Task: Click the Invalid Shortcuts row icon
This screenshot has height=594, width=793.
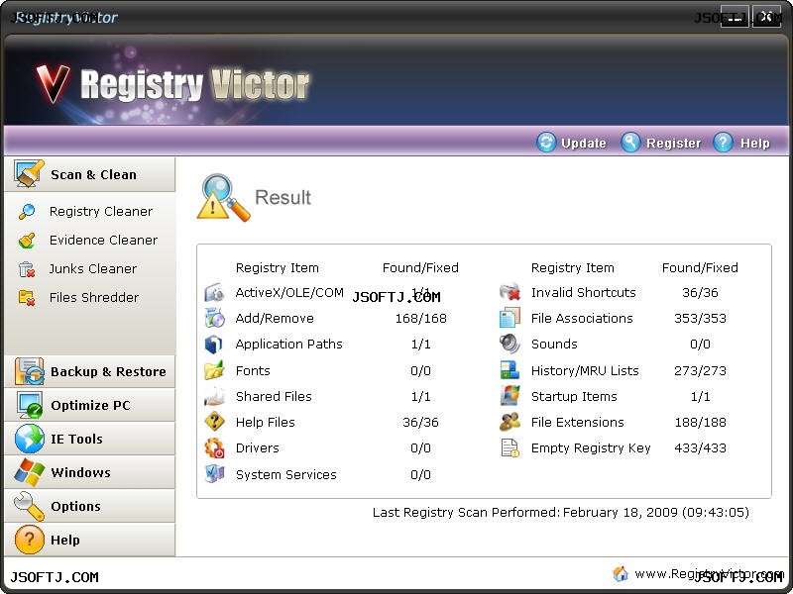Action: pos(510,292)
